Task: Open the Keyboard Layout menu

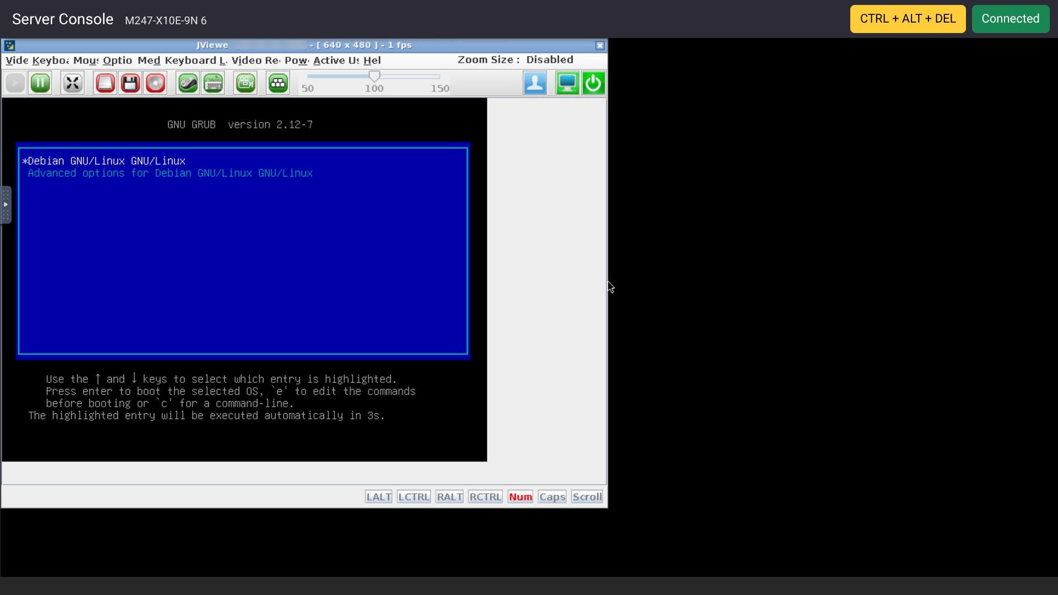Action: pyautogui.click(x=196, y=60)
